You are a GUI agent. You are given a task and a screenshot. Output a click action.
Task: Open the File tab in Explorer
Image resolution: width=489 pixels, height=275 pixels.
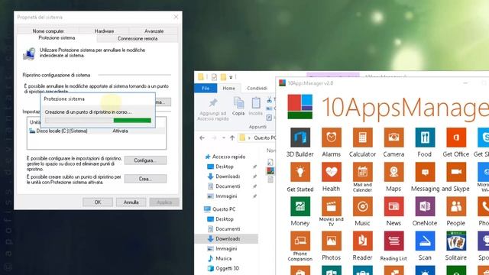tap(206, 89)
